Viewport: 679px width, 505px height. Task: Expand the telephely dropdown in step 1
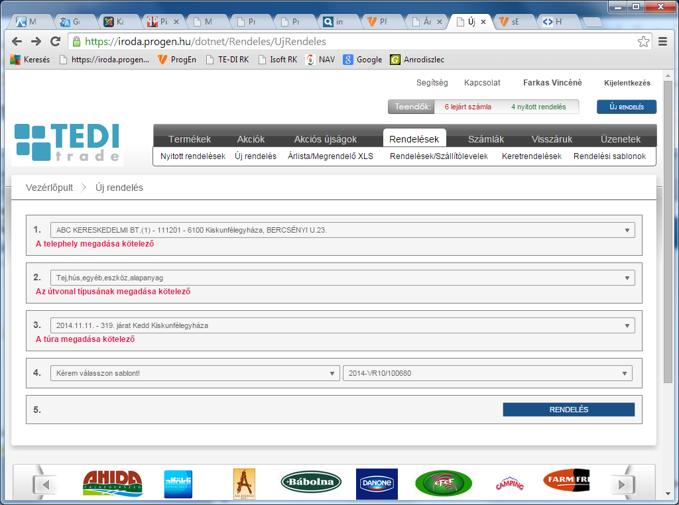[343, 230]
